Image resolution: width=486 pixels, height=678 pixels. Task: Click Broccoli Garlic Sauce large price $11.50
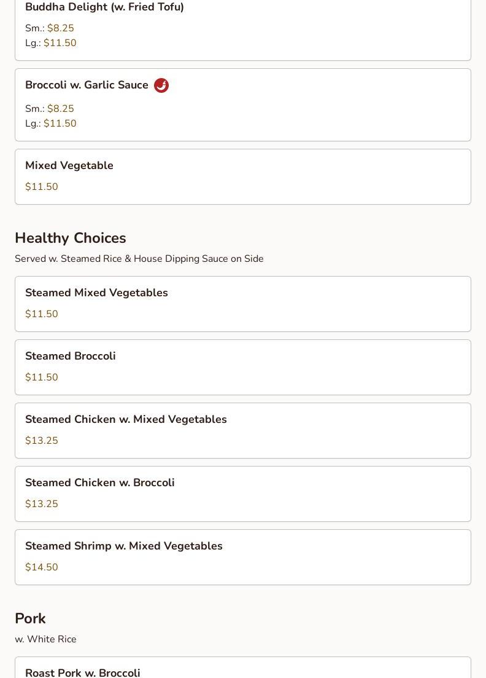point(60,124)
